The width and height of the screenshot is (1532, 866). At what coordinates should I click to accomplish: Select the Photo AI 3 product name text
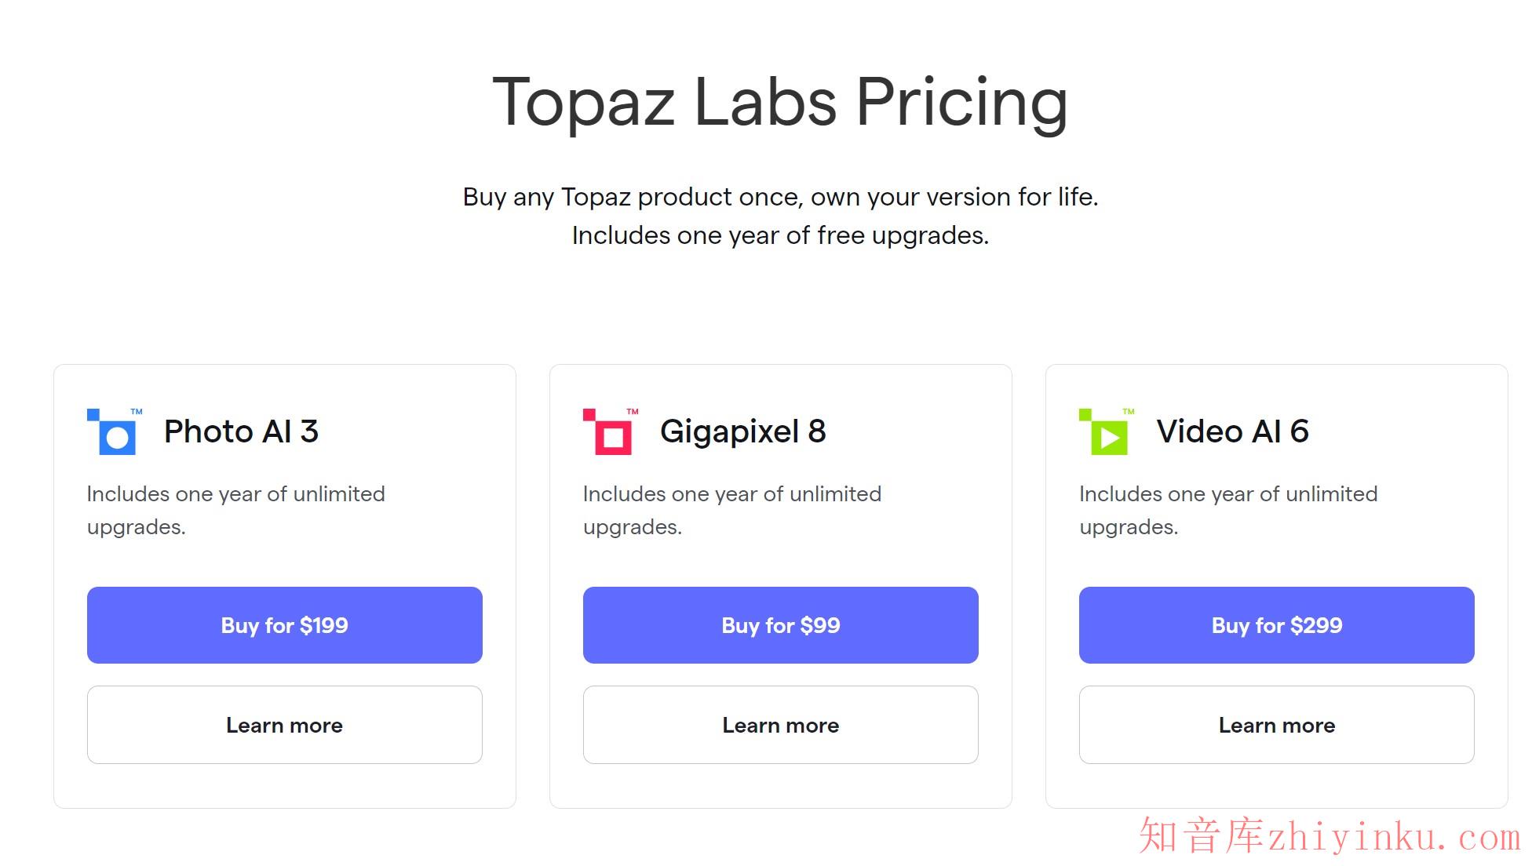click(x=241, y=431)
